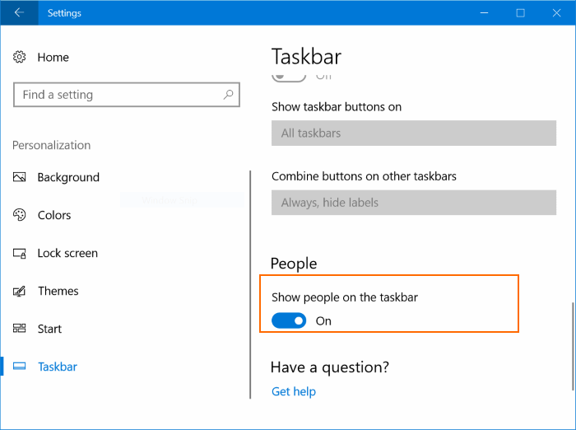Click the Combine buttons on other taskbars label
This screenshot has width=576, height=430.
point(364,176)
